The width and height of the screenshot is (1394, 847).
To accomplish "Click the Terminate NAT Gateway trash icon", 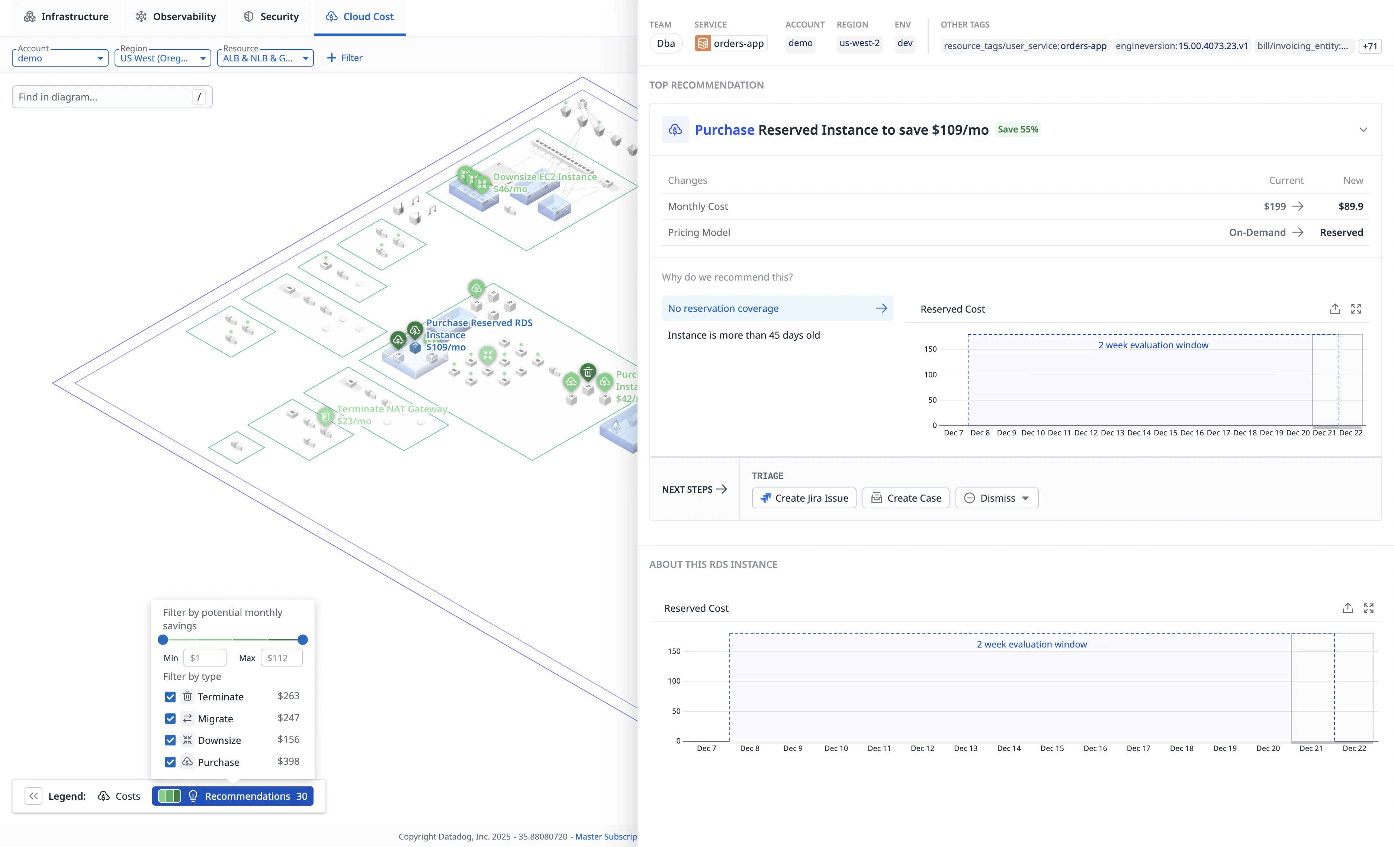I will point(326,416).
